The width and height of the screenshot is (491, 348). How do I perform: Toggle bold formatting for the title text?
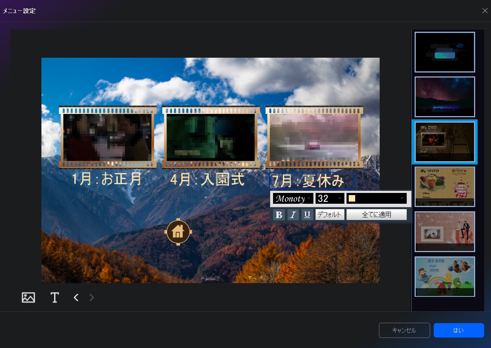click(279, 214)
